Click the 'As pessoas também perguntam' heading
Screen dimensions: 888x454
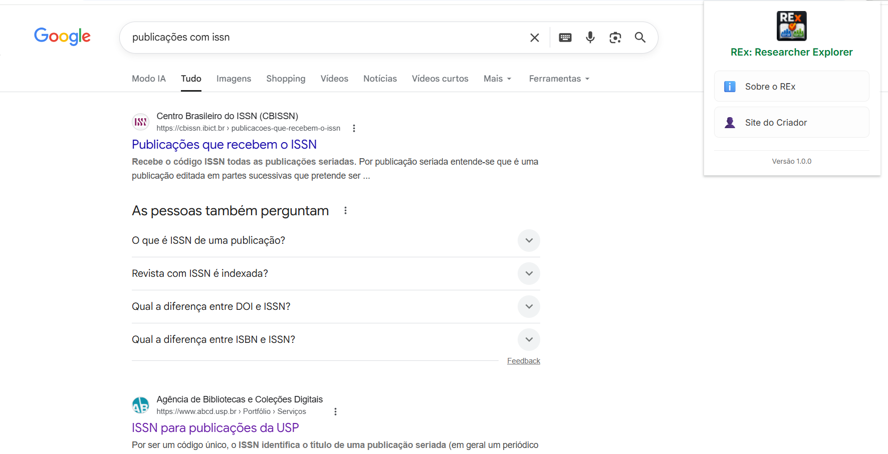pos(231,211)
